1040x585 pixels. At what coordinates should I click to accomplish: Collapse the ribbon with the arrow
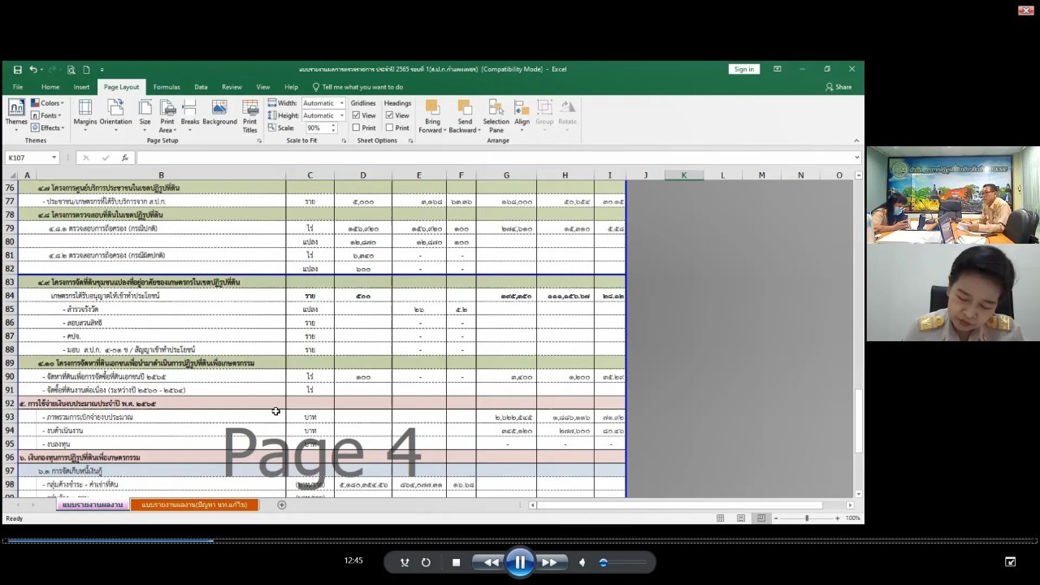click(x=856, y=141)
